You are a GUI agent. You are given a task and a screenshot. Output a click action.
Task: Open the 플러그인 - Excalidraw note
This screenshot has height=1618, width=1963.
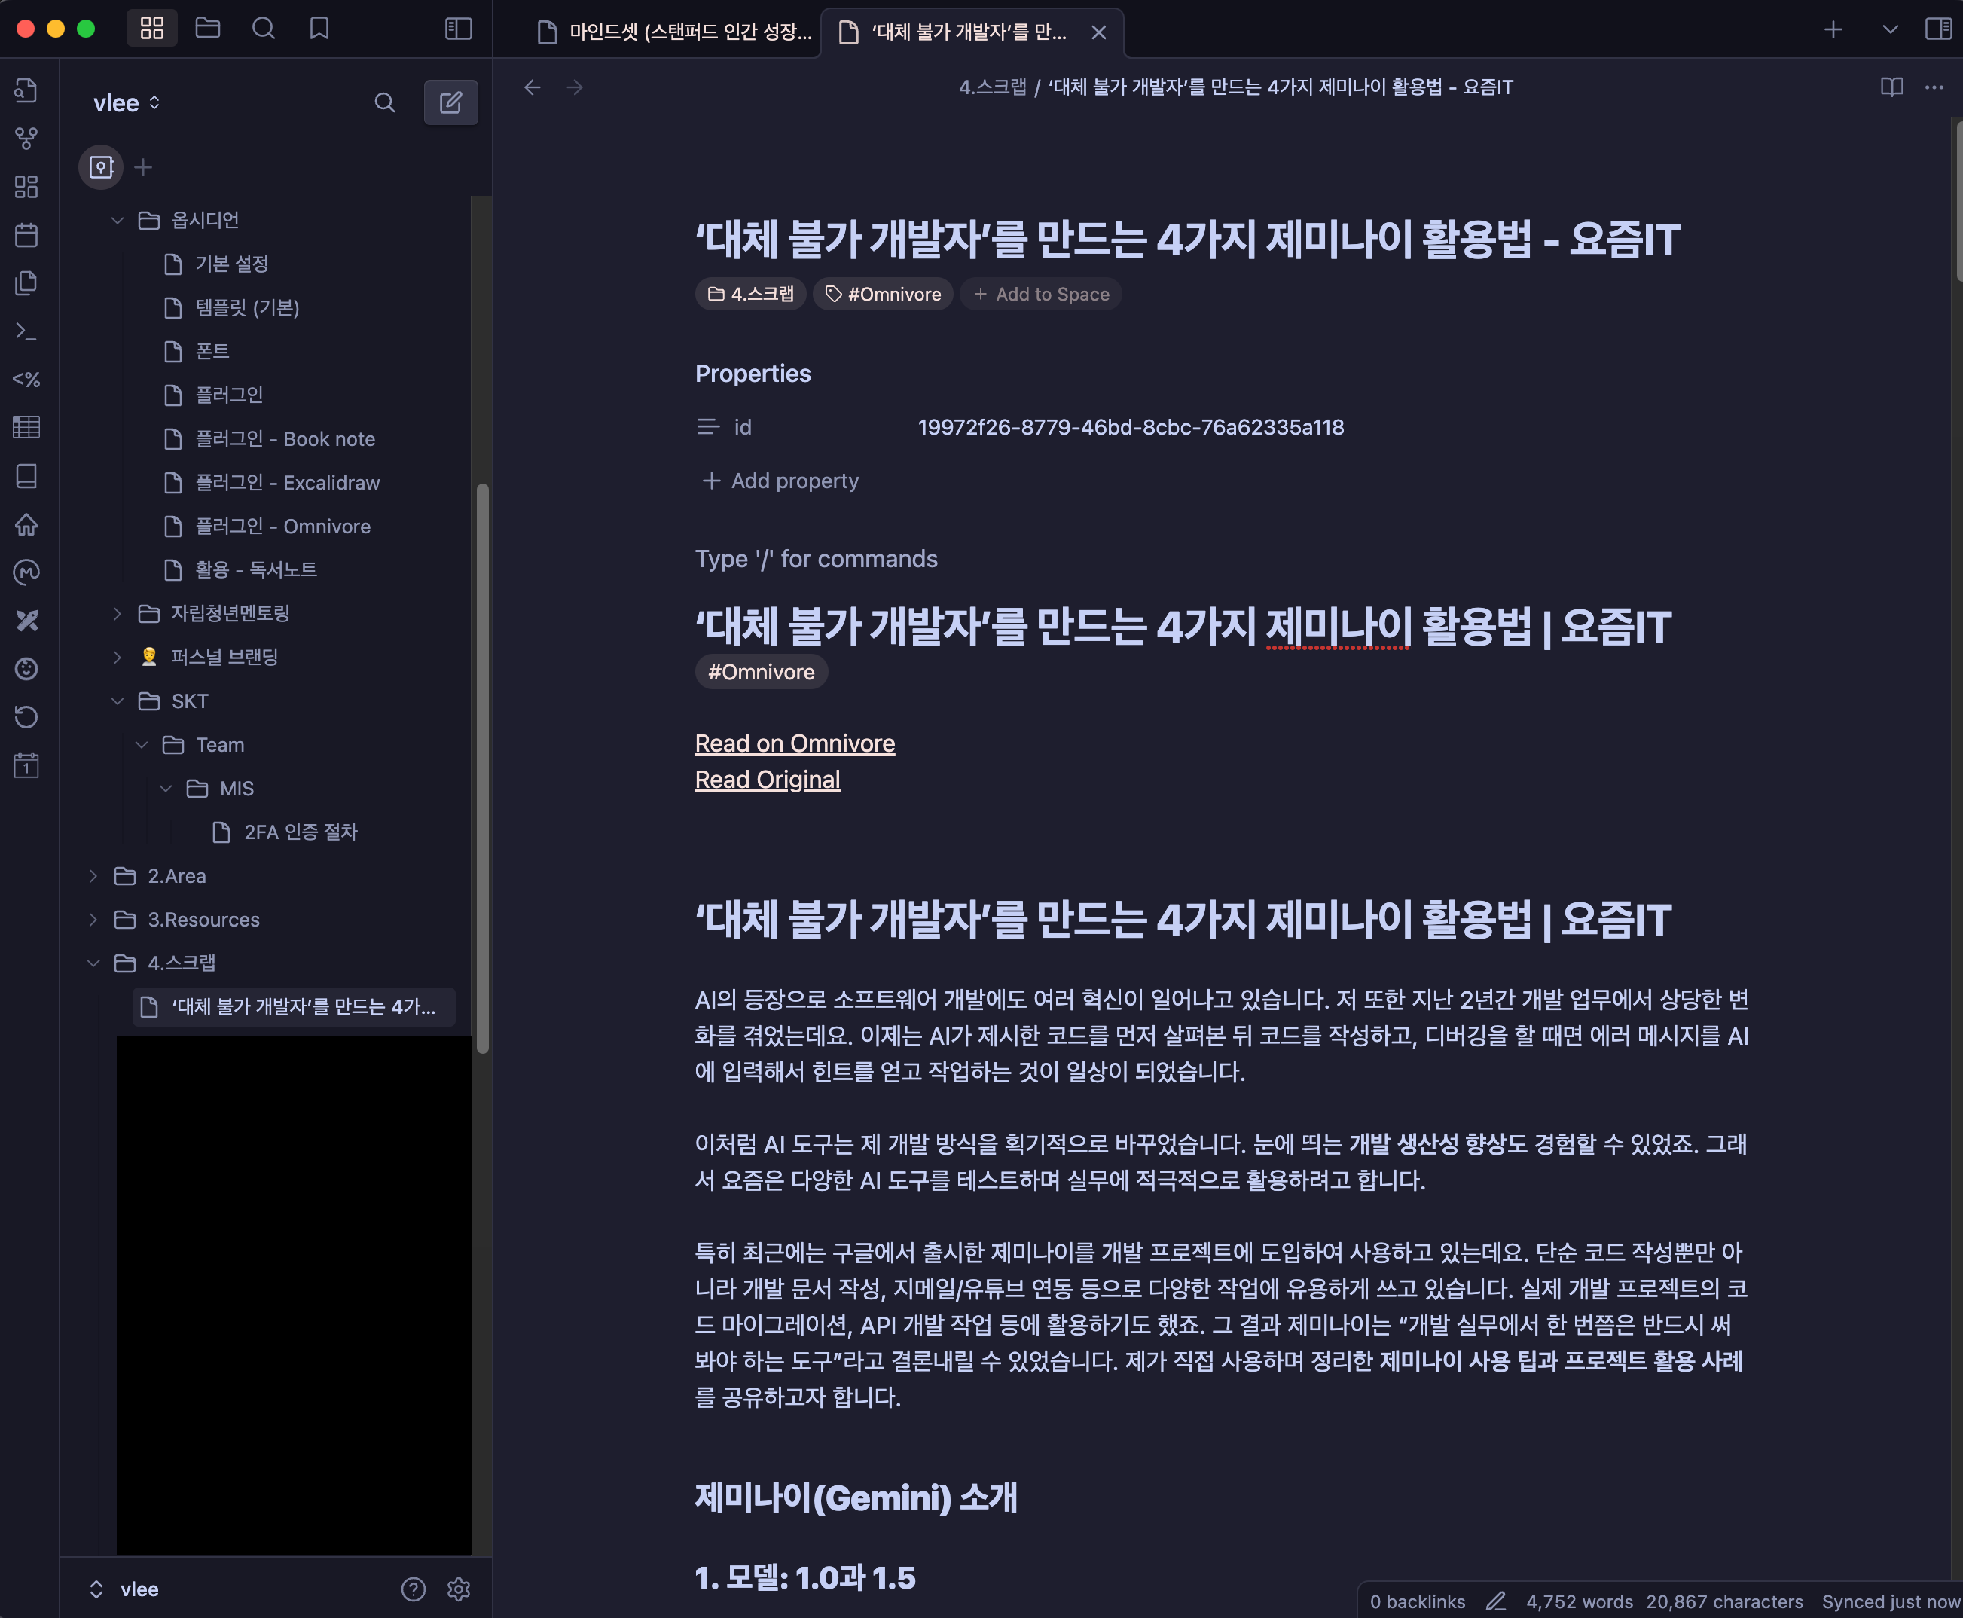point(287,483)
